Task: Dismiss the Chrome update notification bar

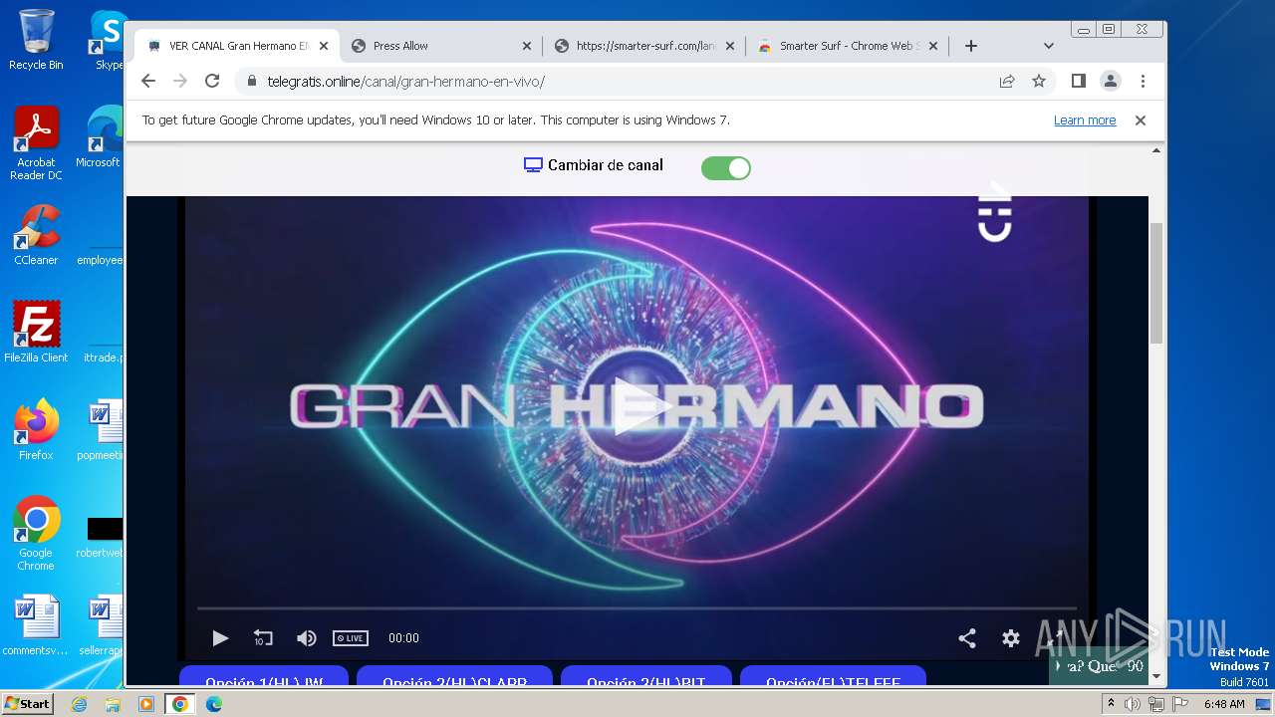Action: (x=1141, y=120)
